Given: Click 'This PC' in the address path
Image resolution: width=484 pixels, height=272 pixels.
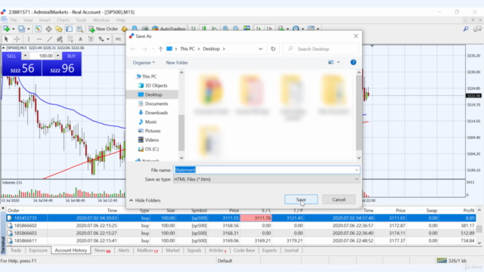Looking at the screenshot, I should 187,49.
